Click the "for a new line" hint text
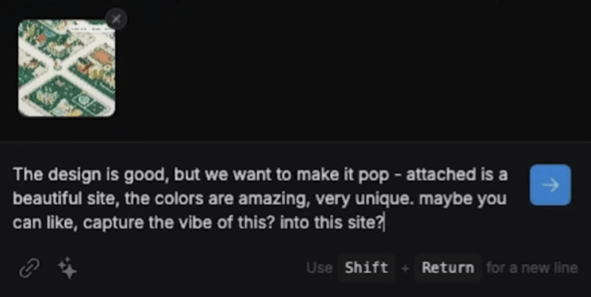Viewport: 591px width, 297px height. [x=532, y=268]
